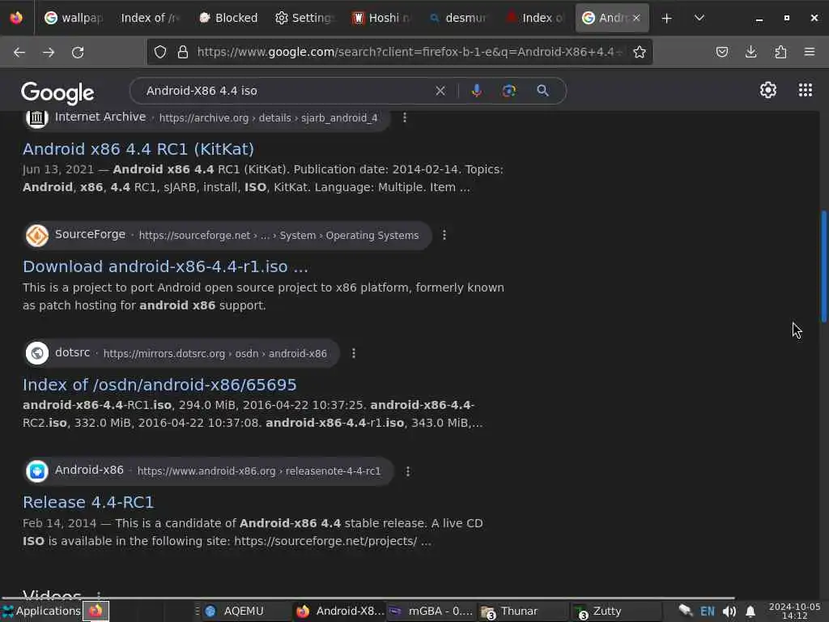The width and height of the screenshot is (829, 622).
Task: Open new browser tab
Action: coord(667,18)
